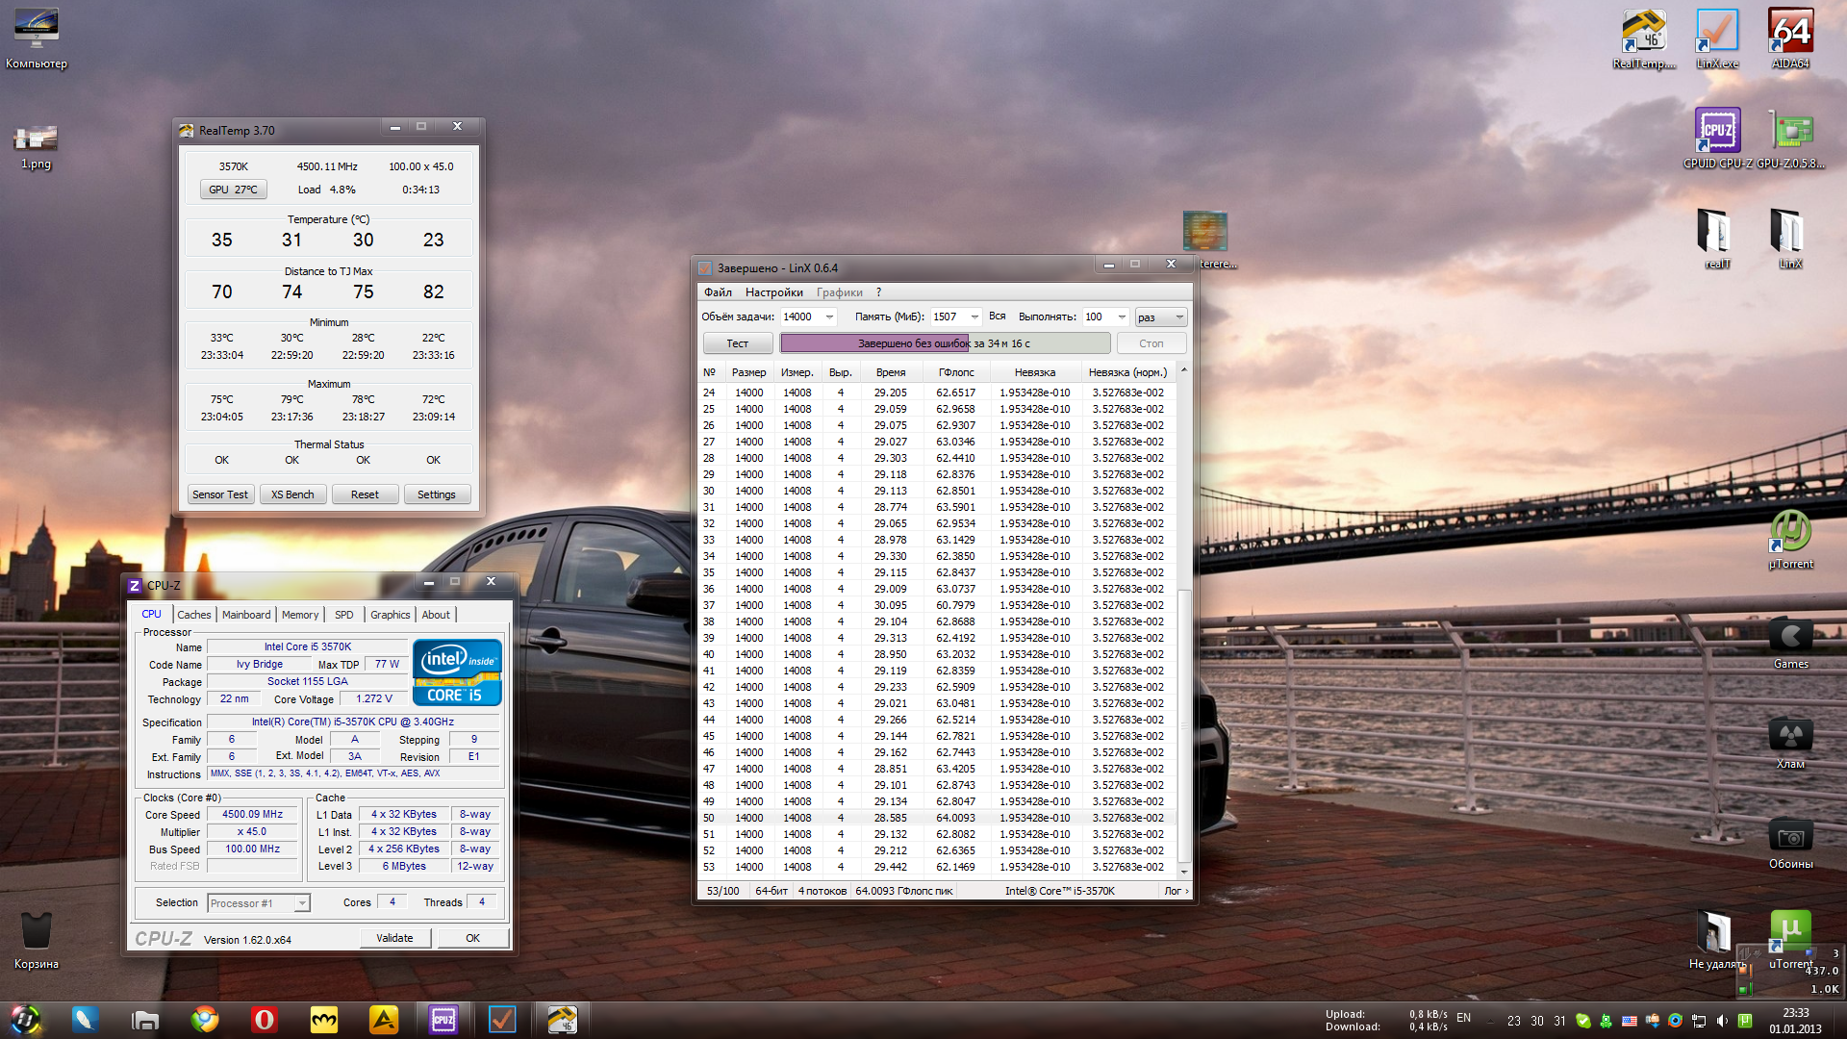This screenshot has height=1039, width=1847.
Task: Switch to the Caches tab in CPU-Z
Action: (x=193, y=615)
